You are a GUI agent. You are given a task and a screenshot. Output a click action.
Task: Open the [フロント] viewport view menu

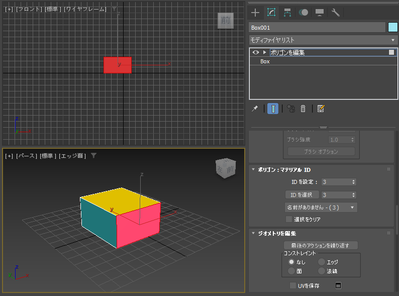[29, 9]
